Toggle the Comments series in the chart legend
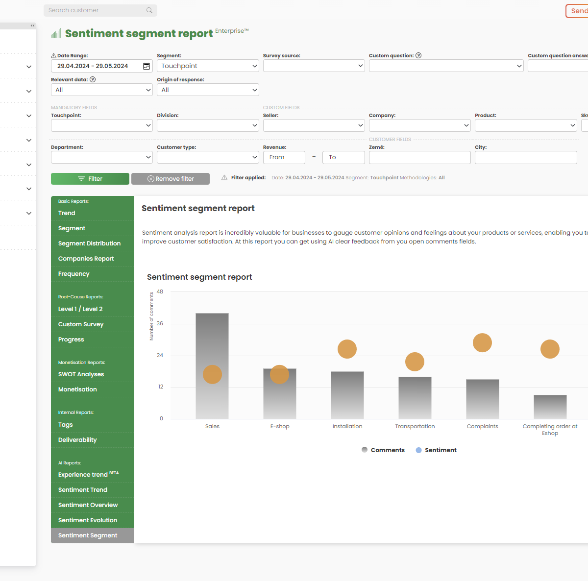Screen dimensions: 588x581 (x=383, y=450)
